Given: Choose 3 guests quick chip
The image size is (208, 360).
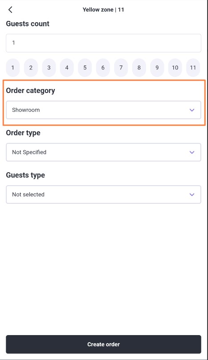Looking at the screenshot, I should (x=49, y=68).
